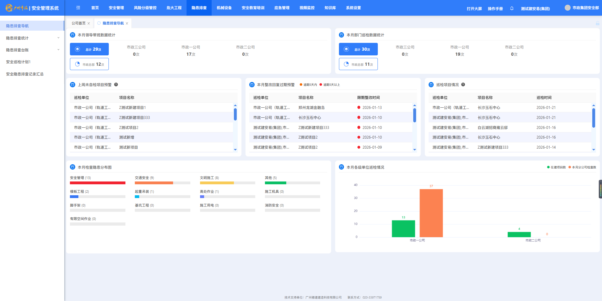Click the notification bell icon

[x=512, y=8]
